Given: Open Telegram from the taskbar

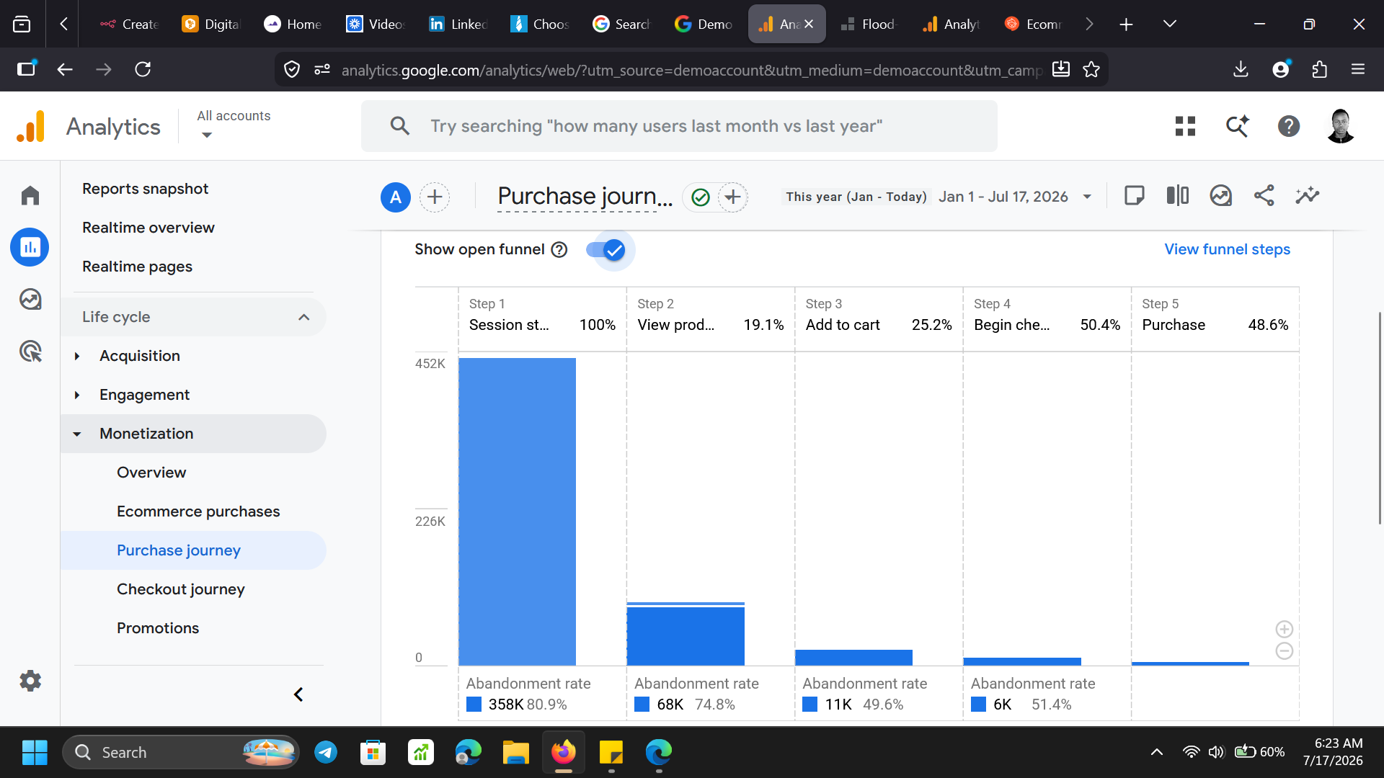Looking at the screenshot, I should [x=326, y=752].
